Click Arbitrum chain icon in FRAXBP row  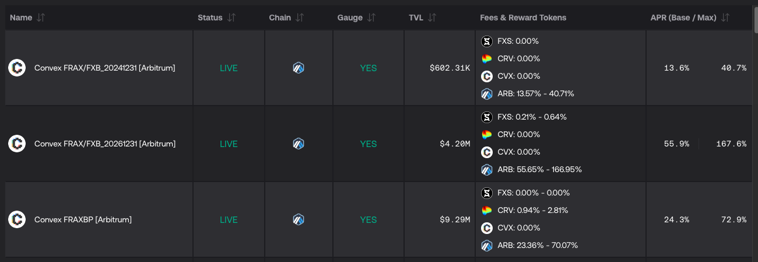[x=299, y=219]
